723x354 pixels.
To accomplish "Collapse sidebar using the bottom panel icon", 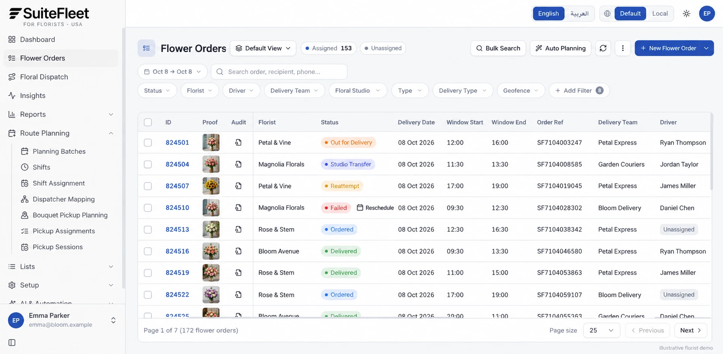I will click(x=12, y=342).
